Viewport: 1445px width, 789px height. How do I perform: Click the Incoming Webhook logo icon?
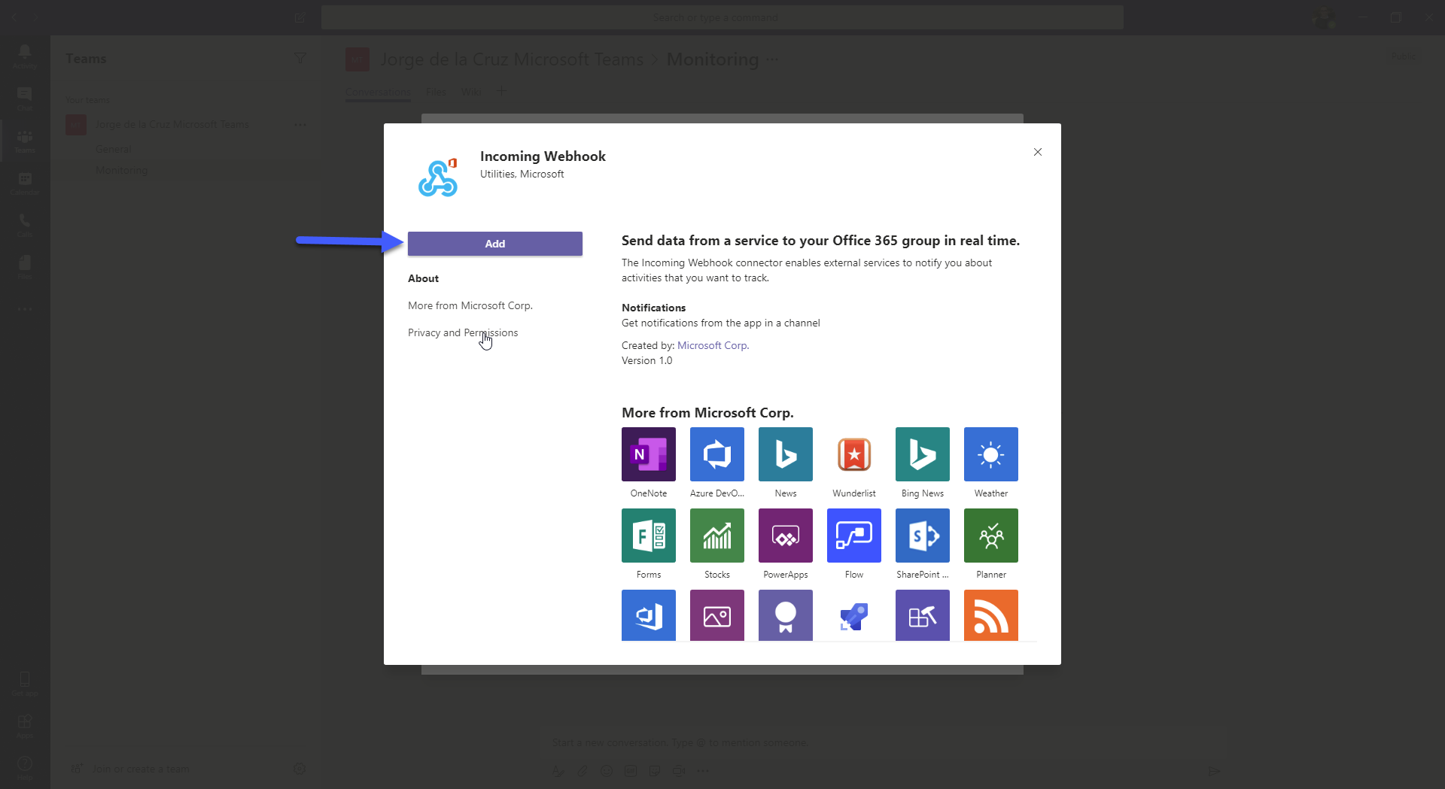point(438,178)
